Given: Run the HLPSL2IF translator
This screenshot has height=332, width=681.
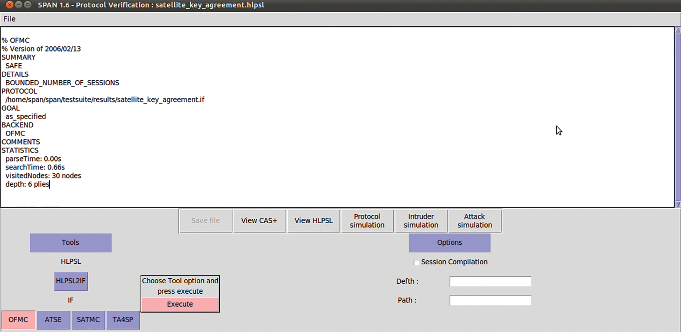Looking at the screenshot, I should (71, 281).
